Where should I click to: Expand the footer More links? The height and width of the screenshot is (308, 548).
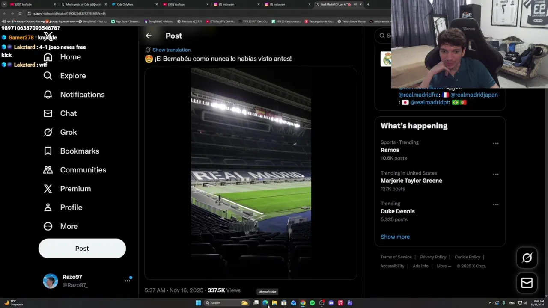[444, 266]
